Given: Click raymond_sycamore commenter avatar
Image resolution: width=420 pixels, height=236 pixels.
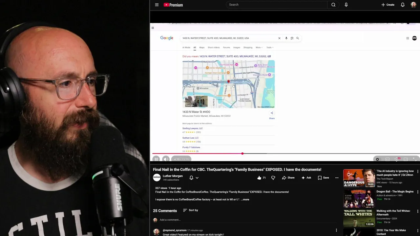Looking at the screenshot, I should tap(157, 232).
